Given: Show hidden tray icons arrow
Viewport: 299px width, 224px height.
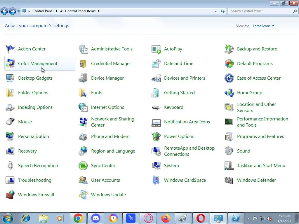Looking at the screenshot, I should (x=248, y=218).
